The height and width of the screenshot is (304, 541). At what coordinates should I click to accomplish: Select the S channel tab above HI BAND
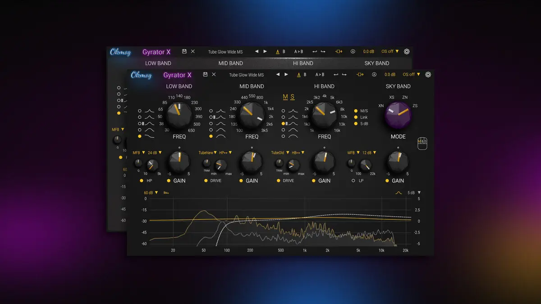[x=293, y=97]
